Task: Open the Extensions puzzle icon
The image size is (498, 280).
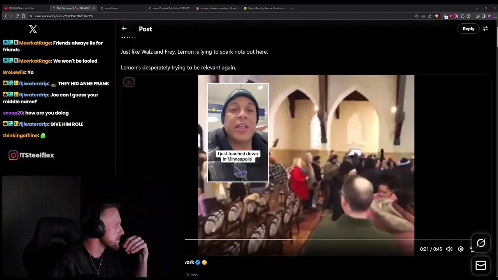Action: point(463,16)
